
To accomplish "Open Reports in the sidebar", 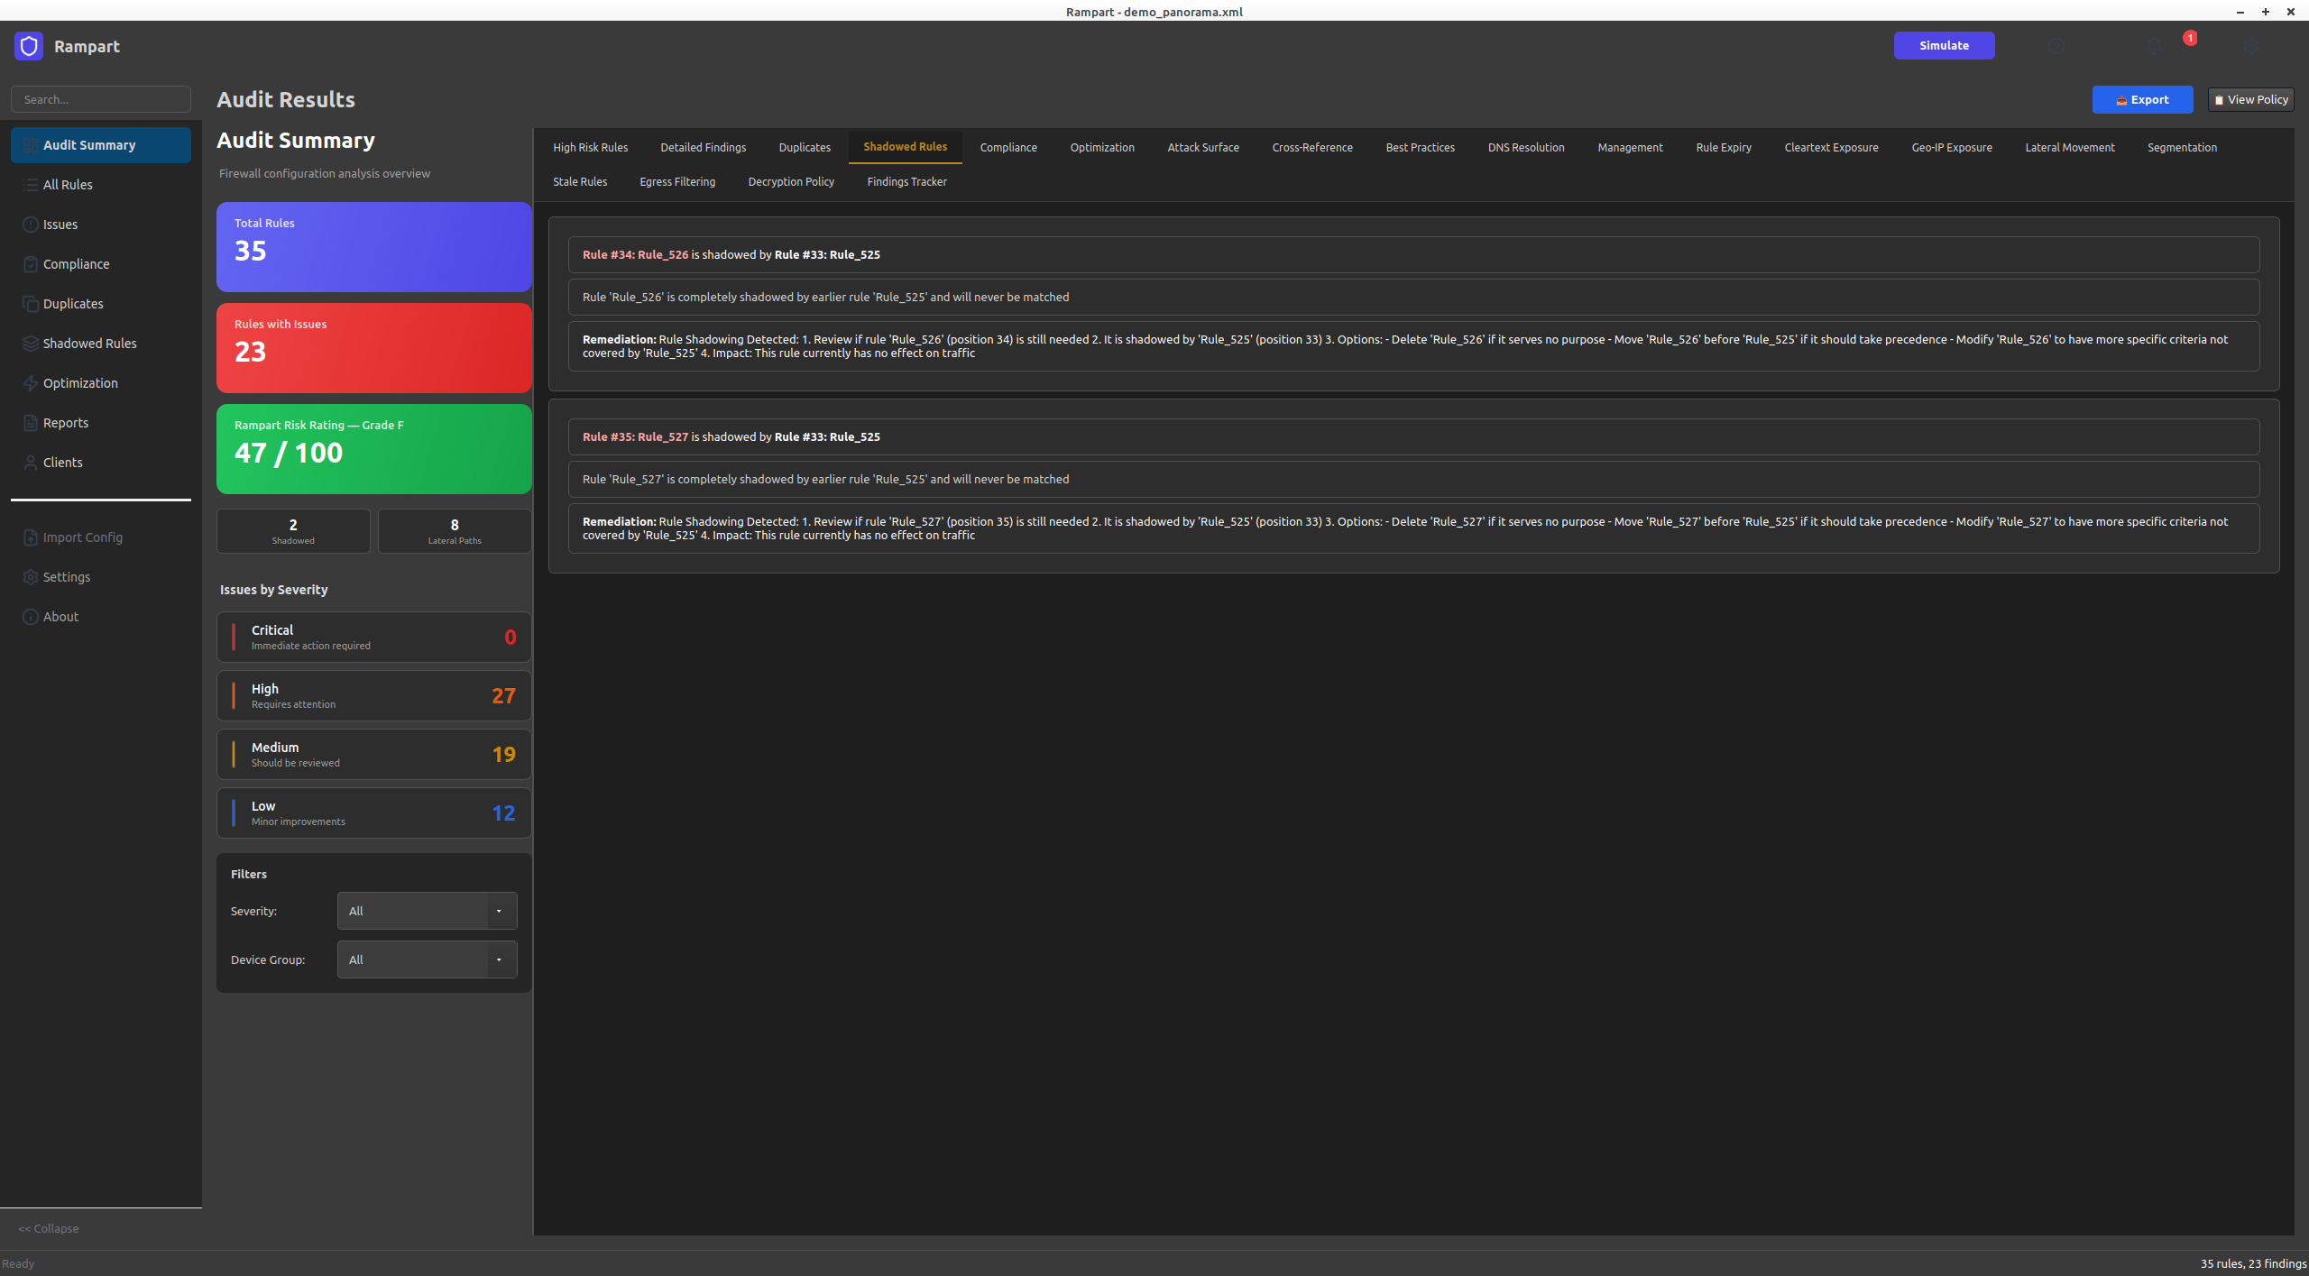I will [x=65, y=423].
